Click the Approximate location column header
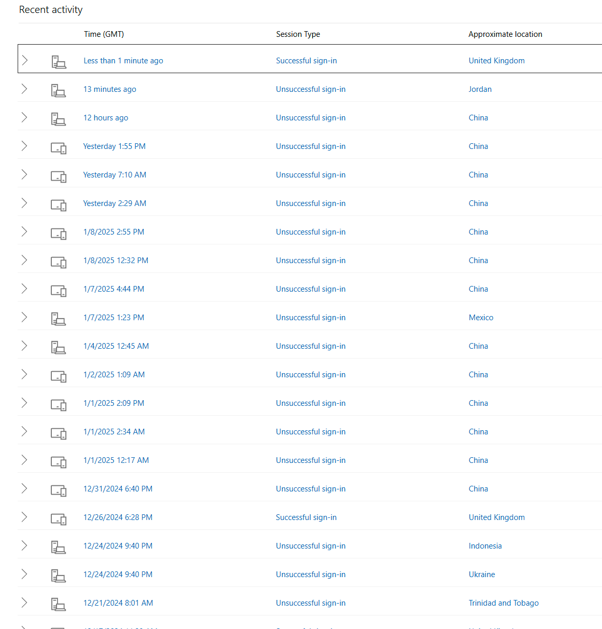Viewport: 602px width, 629px height. pos(506,34)
